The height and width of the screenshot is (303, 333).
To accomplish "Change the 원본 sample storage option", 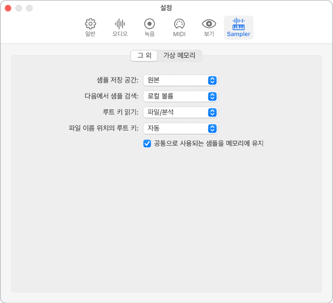I will tap(180, 80).
